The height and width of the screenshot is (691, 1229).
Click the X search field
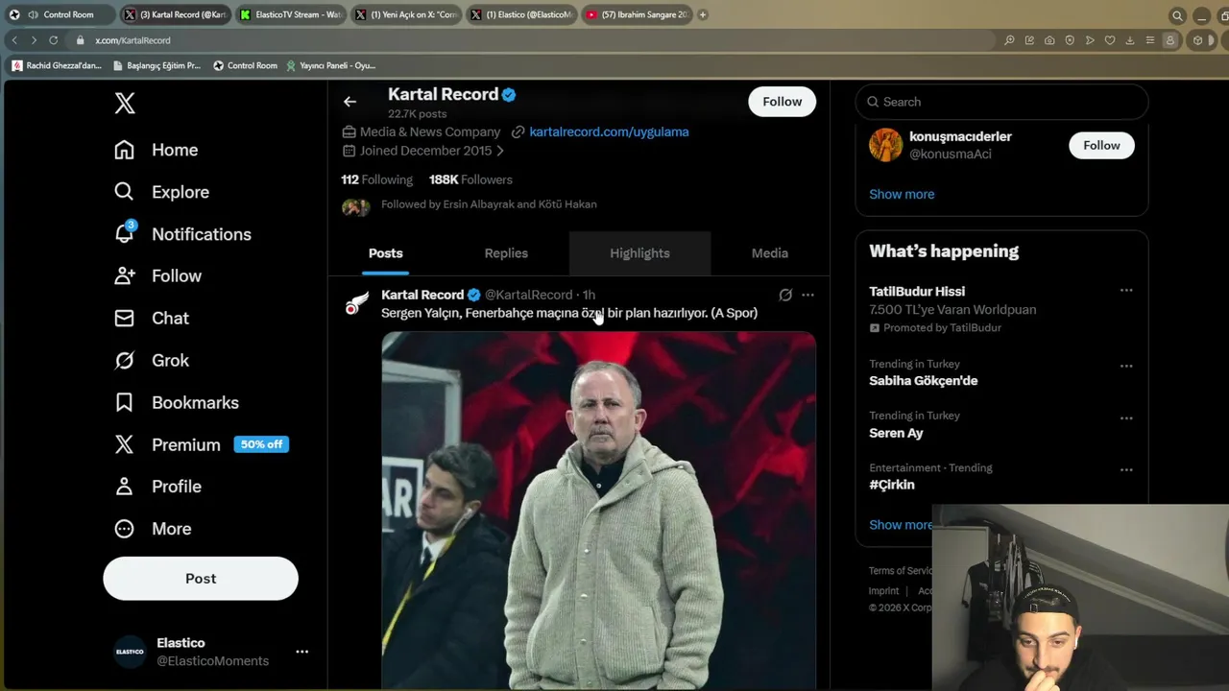[x=1001, y=102]
